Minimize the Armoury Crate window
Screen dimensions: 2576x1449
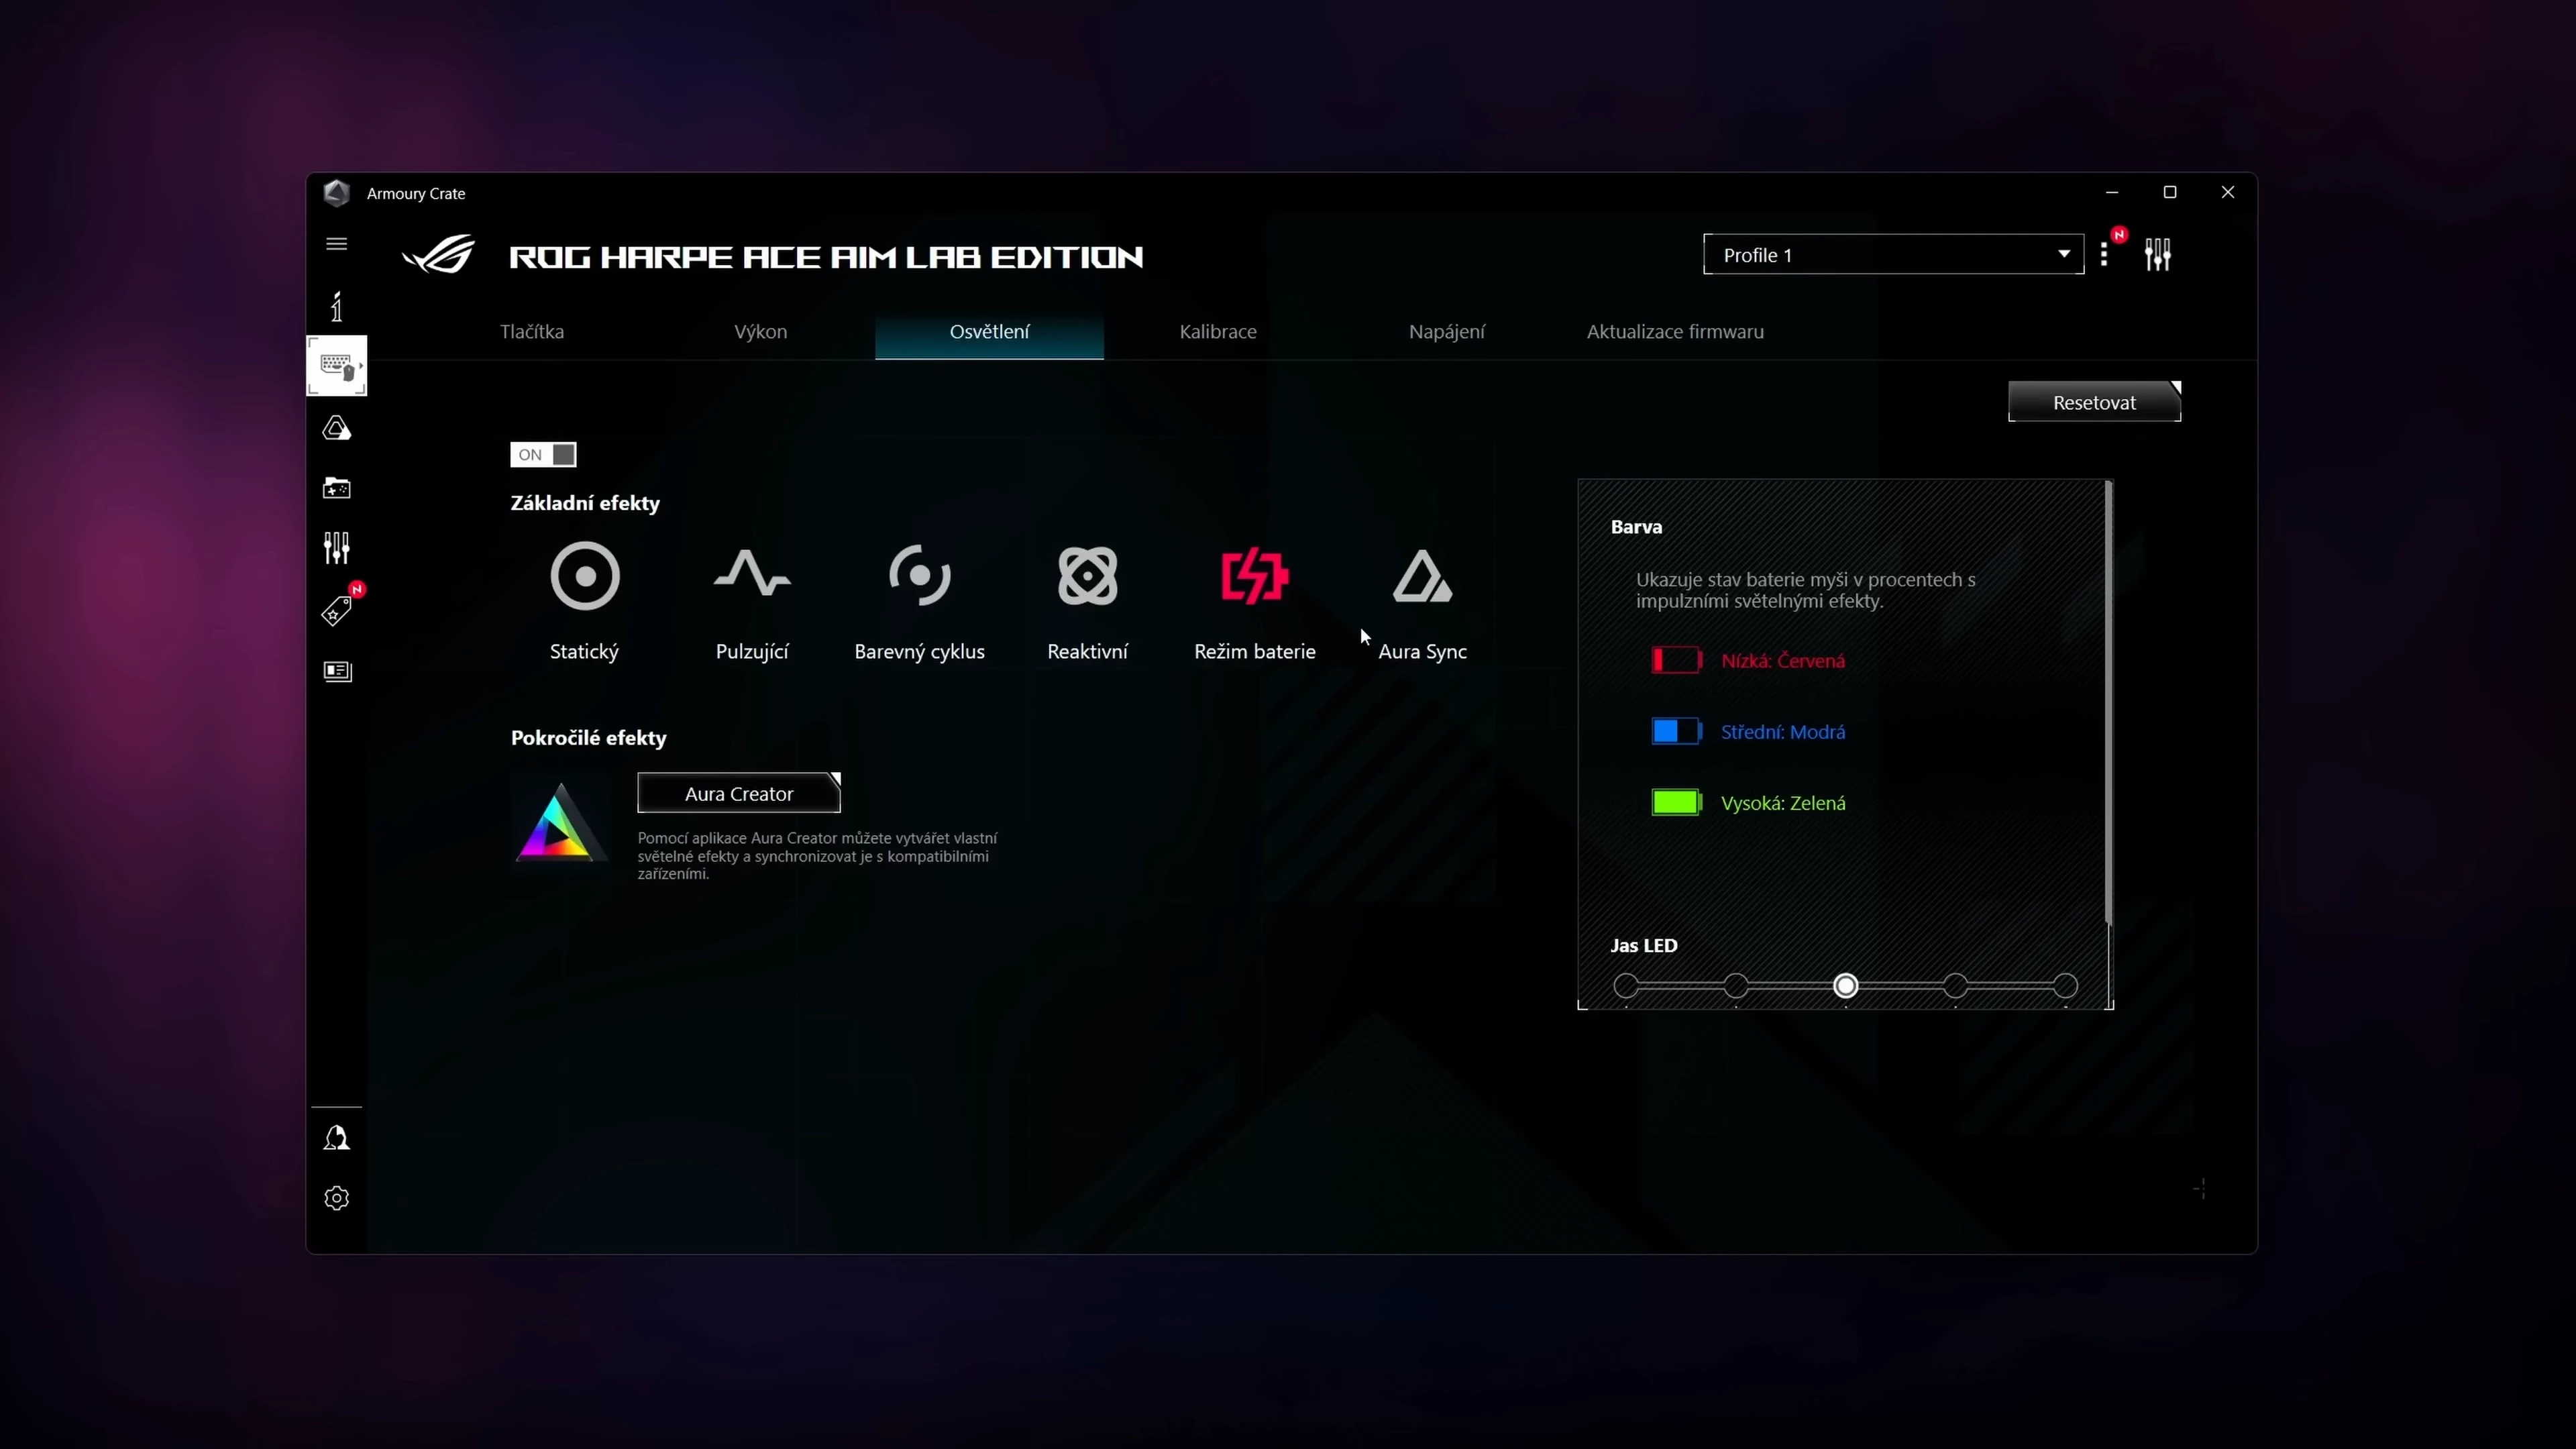coord(2111,192)
